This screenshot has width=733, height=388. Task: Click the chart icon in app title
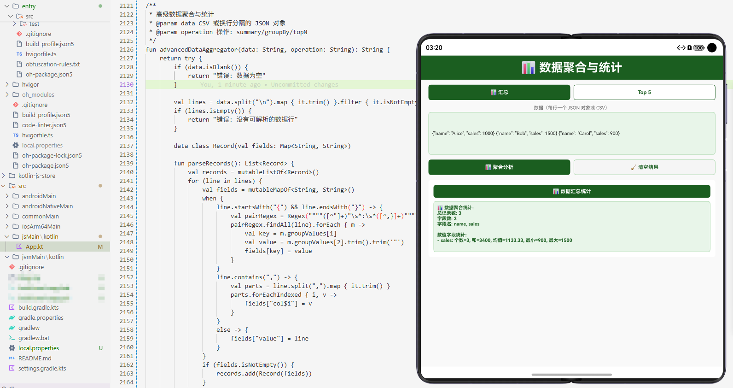[528, 68]
